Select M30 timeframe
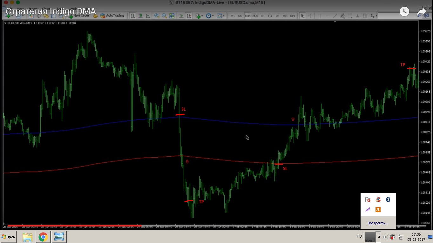 pos(255,16)
